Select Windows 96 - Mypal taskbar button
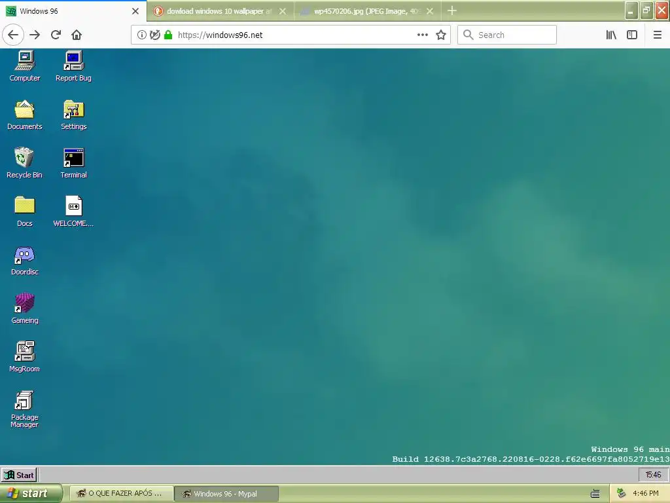 click(226, 494)
